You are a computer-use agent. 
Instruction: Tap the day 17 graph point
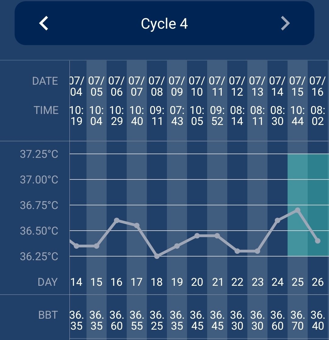pos(137,225)
